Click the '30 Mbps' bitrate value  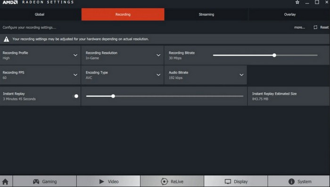tap(175, 58)
